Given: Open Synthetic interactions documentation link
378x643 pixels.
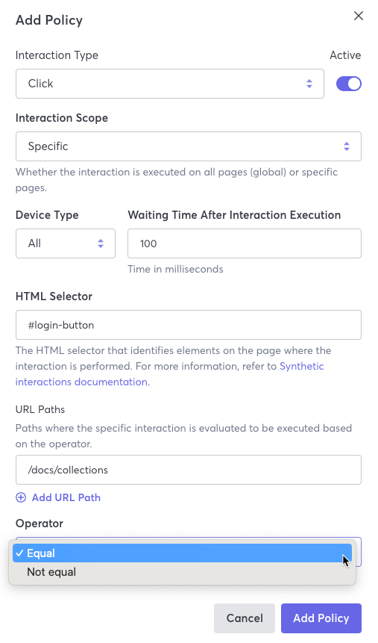Looking at the screenshot, I should pyautogui.click(x=169, y=374).
